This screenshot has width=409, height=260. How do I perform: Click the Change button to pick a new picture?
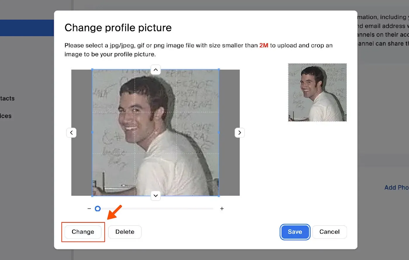click(x=83, y=232)
